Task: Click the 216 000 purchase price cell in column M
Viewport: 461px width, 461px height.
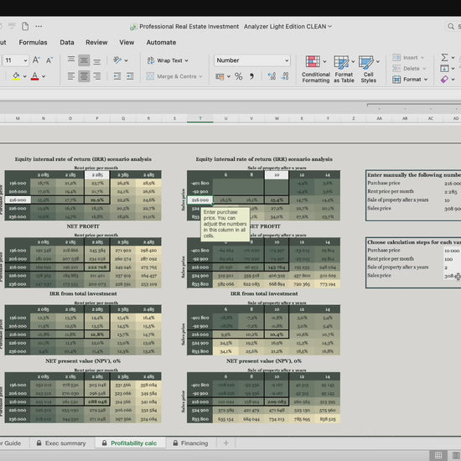Action: [x=18, y=200]
